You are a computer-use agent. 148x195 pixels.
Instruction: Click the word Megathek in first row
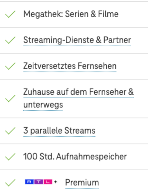pyautogui.click(x=43, y=14)
